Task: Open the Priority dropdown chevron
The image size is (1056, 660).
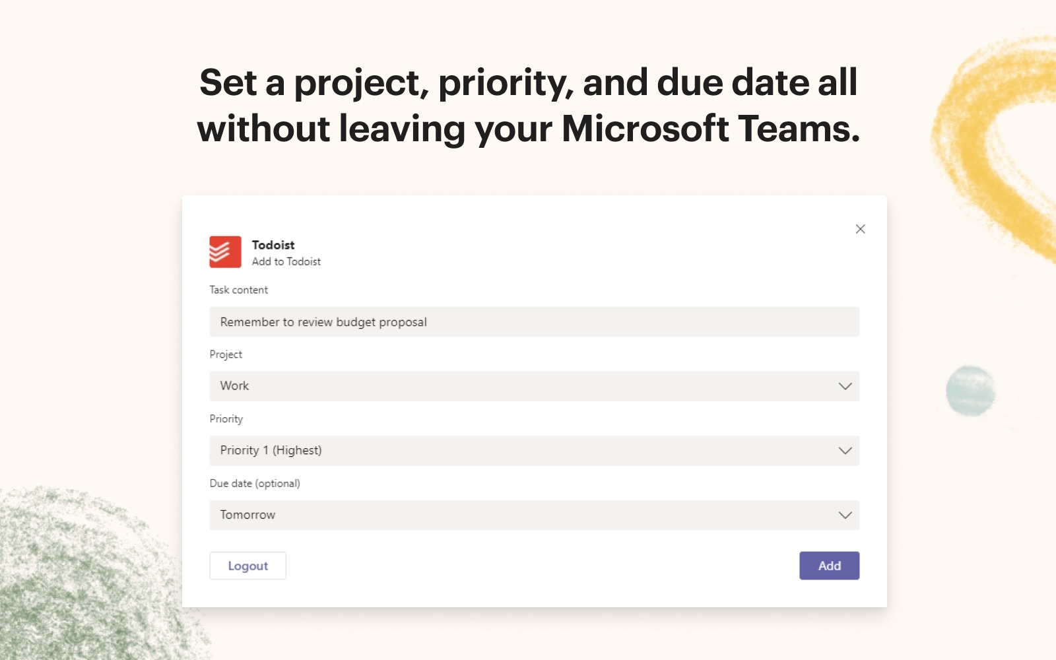Action: (845, 451)
